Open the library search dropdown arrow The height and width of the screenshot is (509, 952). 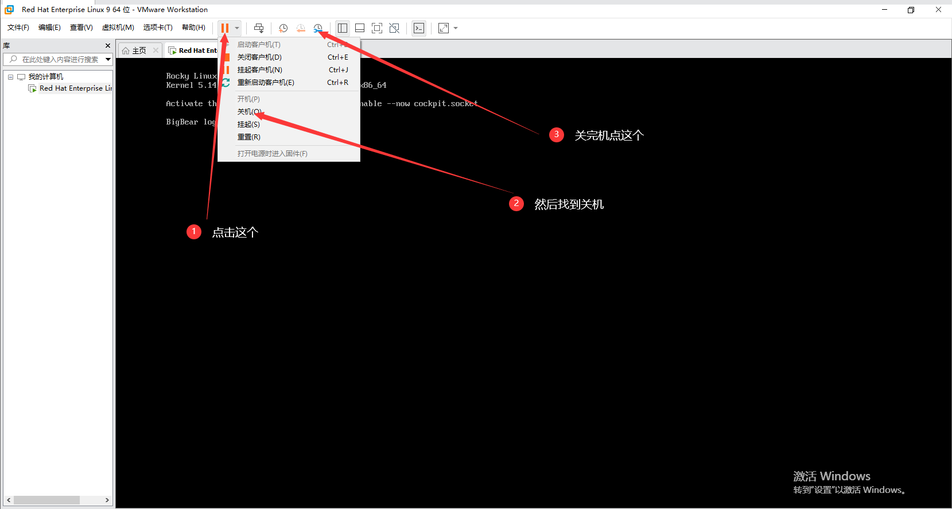point(108,59)
